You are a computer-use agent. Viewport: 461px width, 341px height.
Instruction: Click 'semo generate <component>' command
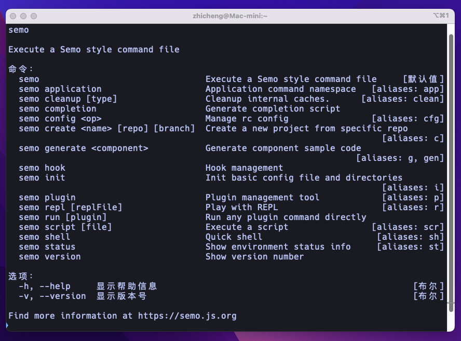pos(84,148)
